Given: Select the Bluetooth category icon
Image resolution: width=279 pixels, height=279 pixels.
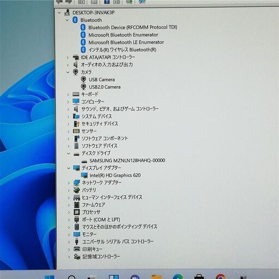Looking at the screenshot, I should click(75, 20).
